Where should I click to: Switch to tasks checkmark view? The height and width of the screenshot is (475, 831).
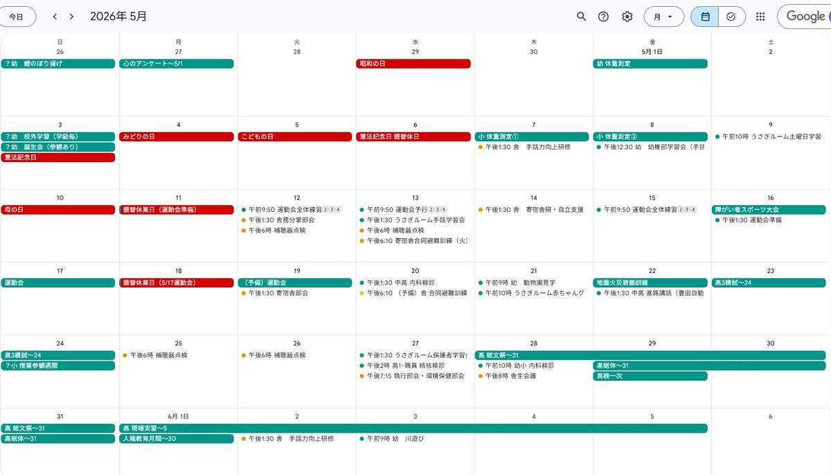coord(731,17)
